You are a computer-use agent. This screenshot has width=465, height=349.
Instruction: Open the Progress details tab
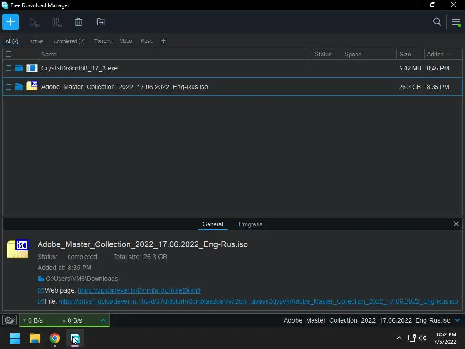250,224
